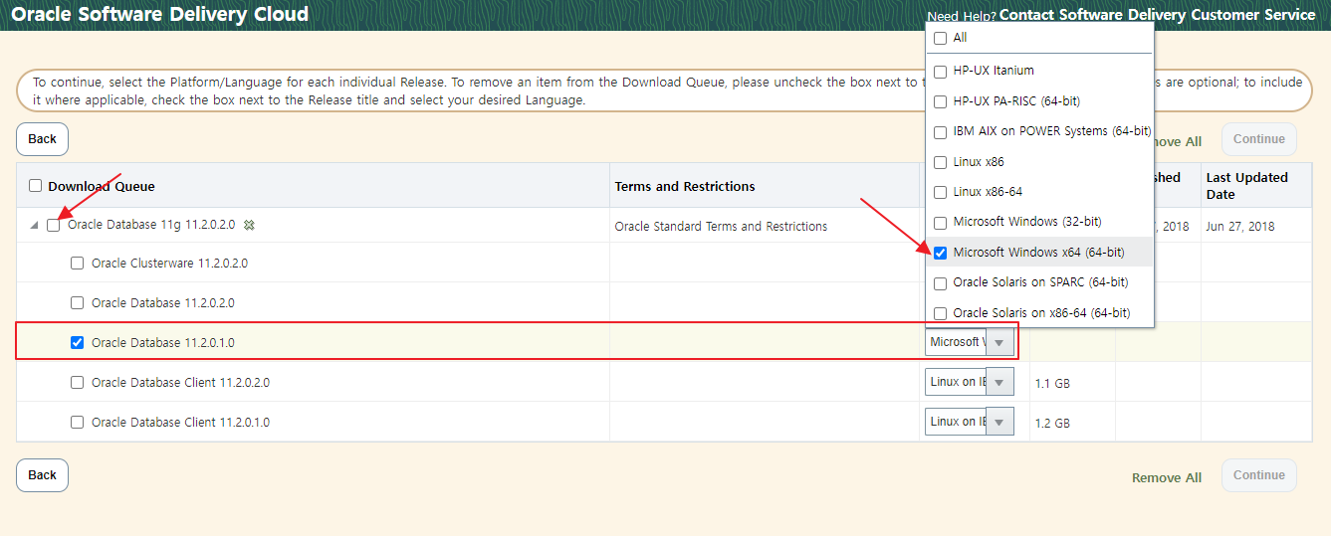1331x536 pixels.
Task: Click Oracle Clusterware 11.2.0.2.0 label
Action: pos(169,264)
